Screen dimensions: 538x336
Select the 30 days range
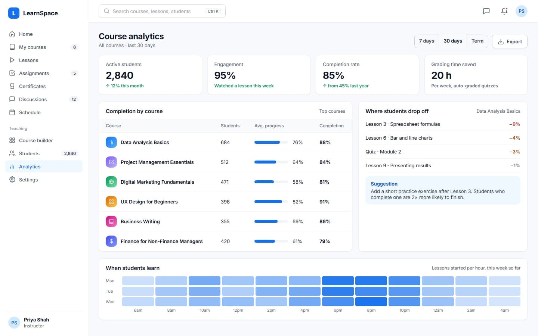[453, 41]
